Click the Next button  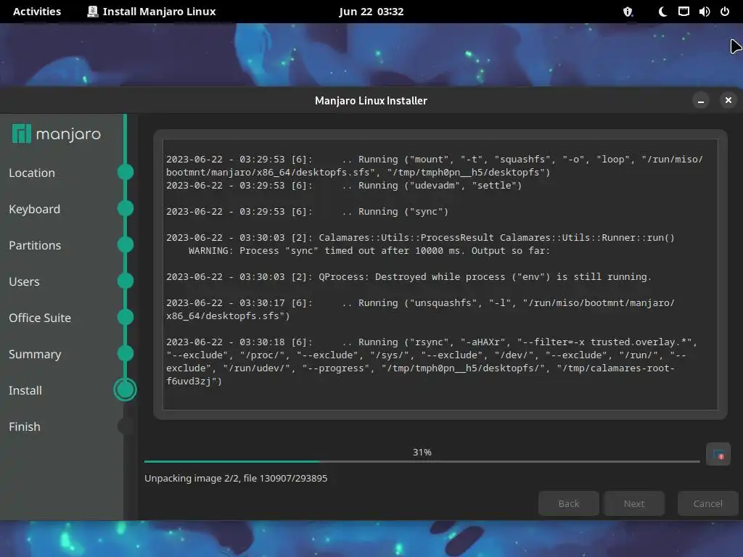click(634, 503)
